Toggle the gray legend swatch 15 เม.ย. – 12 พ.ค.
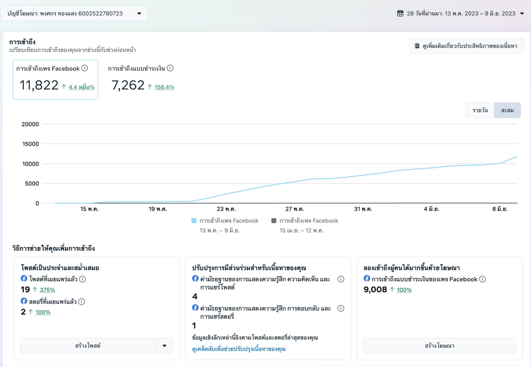This screenshot has width=531, height=367. tap(274, 221)
